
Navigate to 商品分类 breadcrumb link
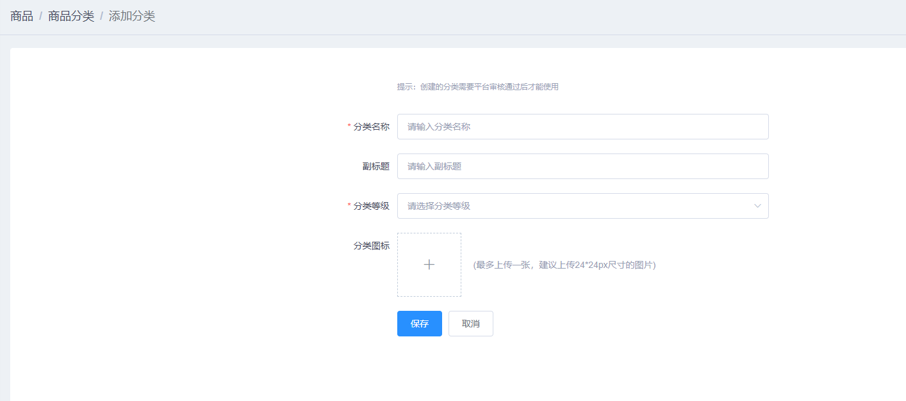(71, 16)
